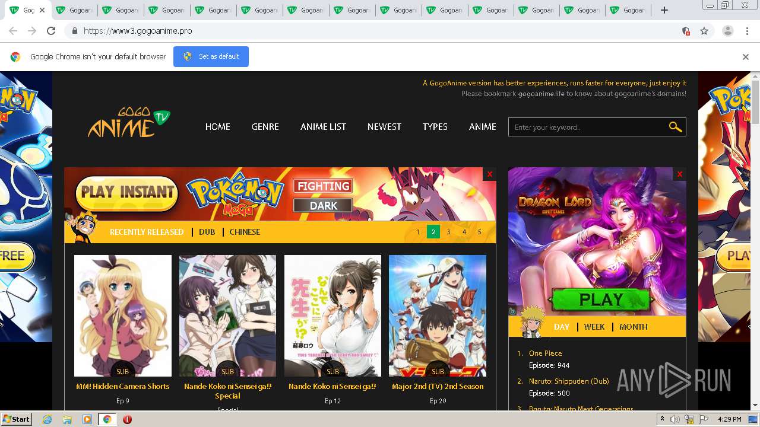This screenshot has height=427, width=760.
Task: Select RECENTLY RELEASED tab
Action: tap(147, 232)
